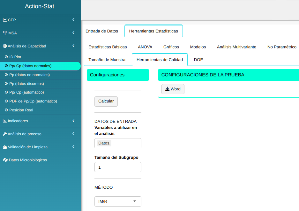Screen dimensions: 299x211
Task: Expand the MSA section arrow
Action: click(x=73, y=33)
